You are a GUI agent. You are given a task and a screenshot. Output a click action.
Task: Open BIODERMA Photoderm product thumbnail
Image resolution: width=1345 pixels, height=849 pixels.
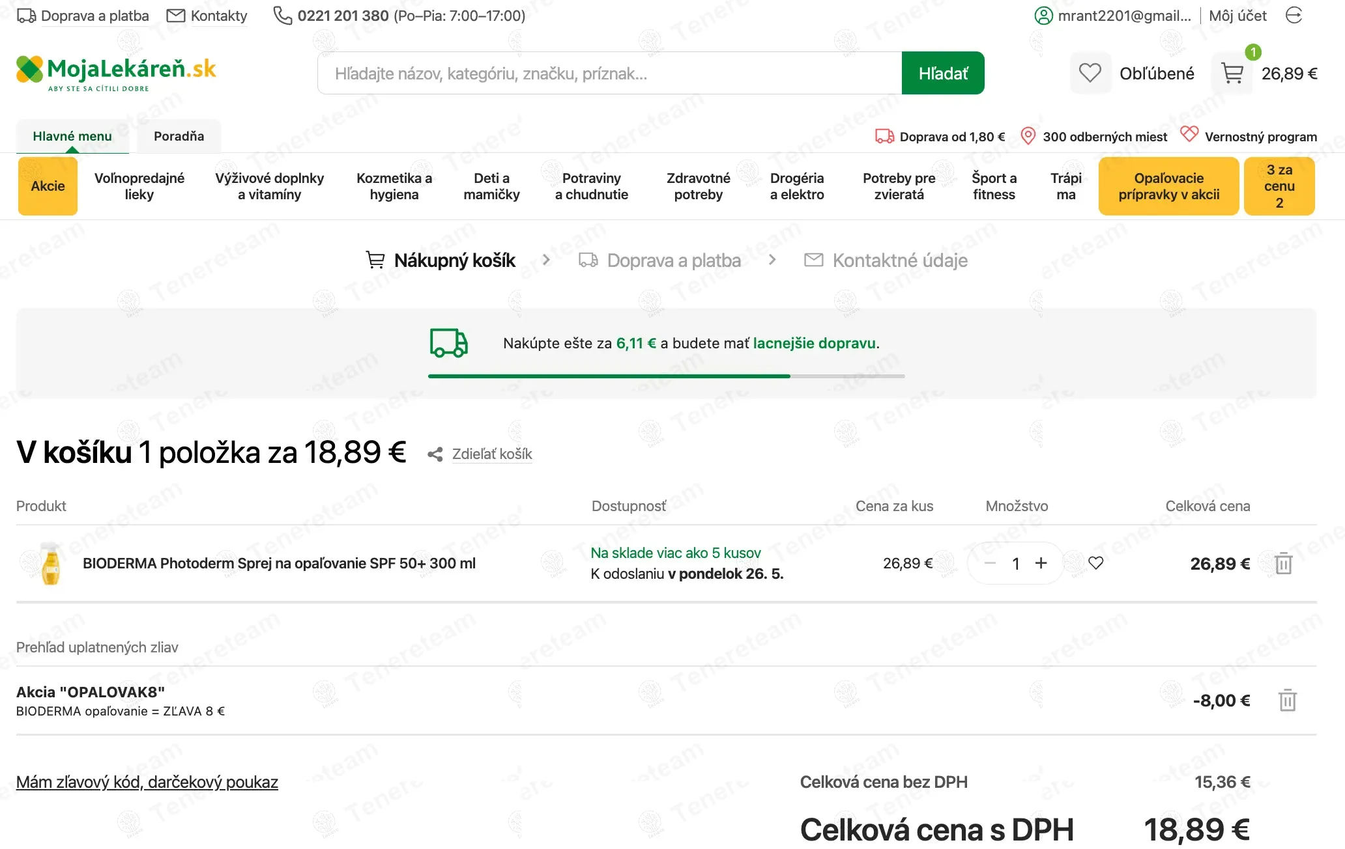[50, 563]
